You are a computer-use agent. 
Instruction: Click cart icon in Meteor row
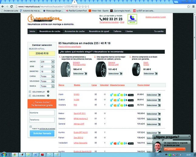159,114
